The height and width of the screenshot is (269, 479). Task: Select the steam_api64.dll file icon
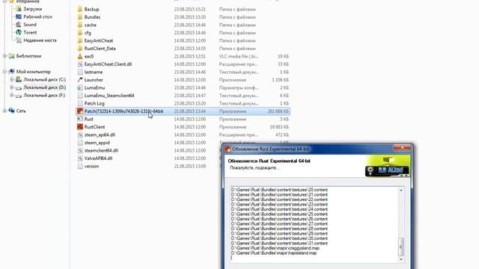(80, 134)
